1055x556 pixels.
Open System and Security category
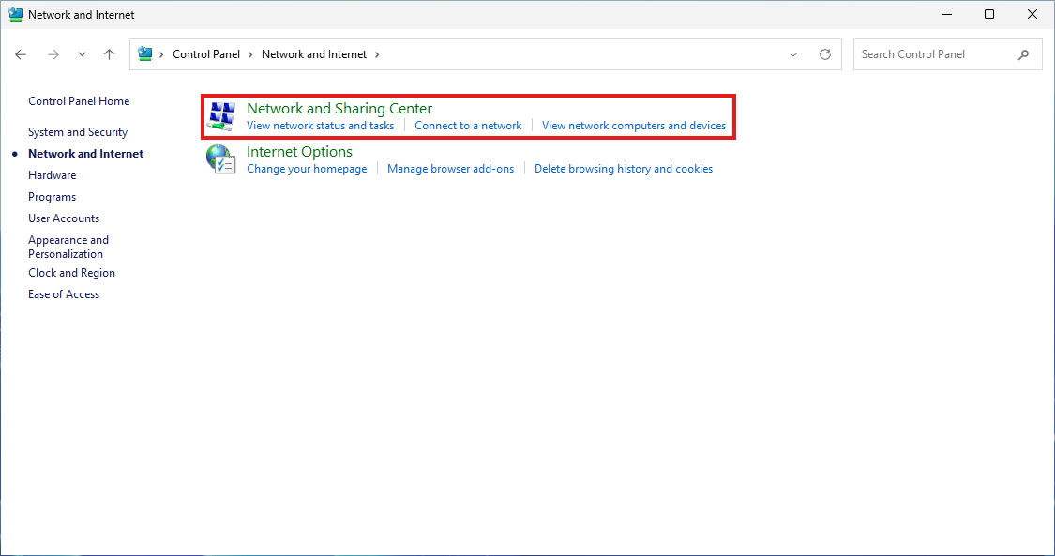(x=78, y=132)
